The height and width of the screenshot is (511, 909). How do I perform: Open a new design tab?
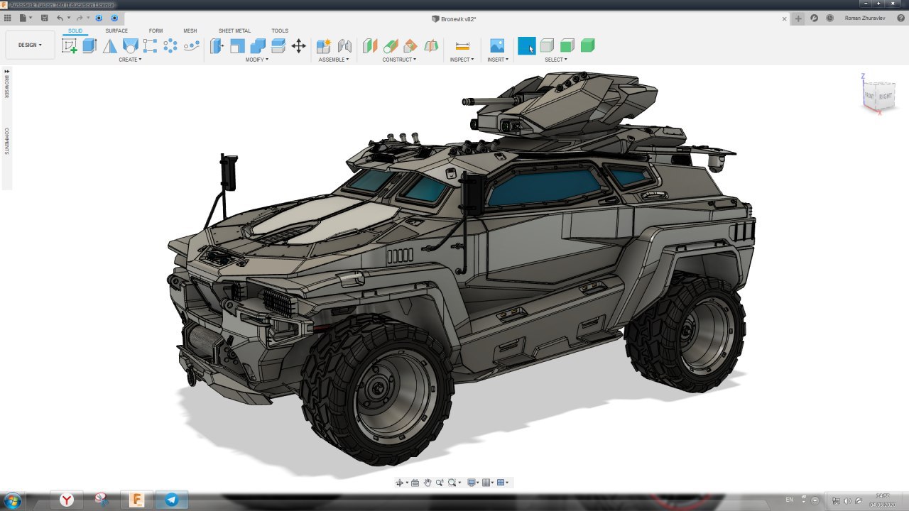[x=798, y=18]
